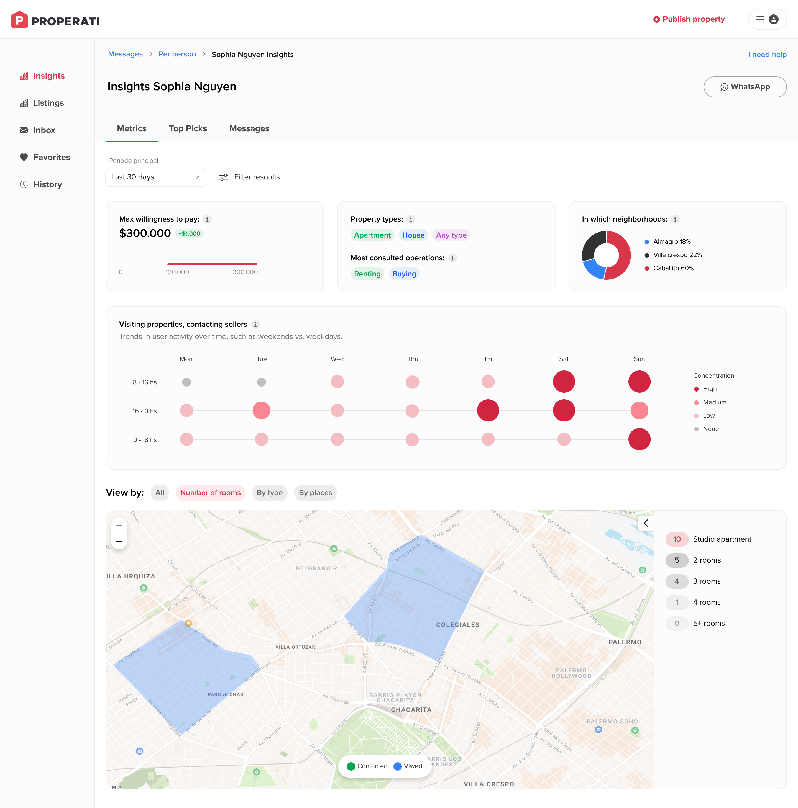798x808 pixels.
Task: Open the History clock icon
Action: [x=24, y=184]
